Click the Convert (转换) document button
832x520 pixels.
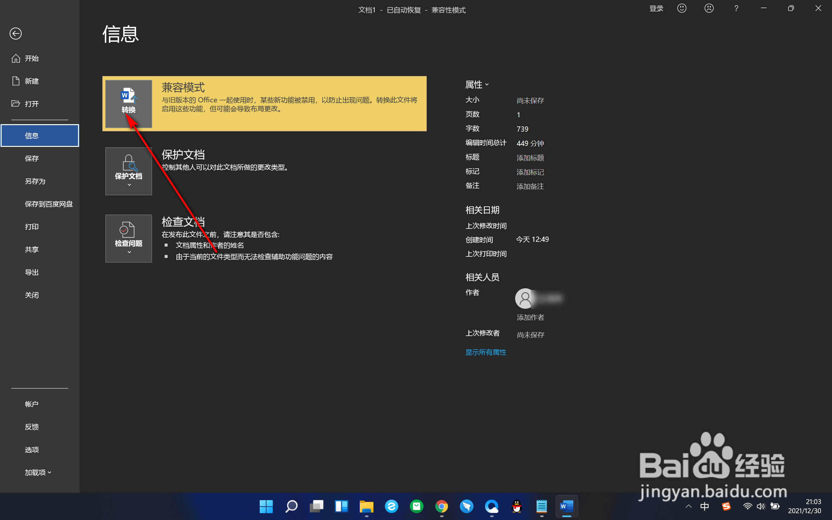pyautogui.click(x=129, y=104)
